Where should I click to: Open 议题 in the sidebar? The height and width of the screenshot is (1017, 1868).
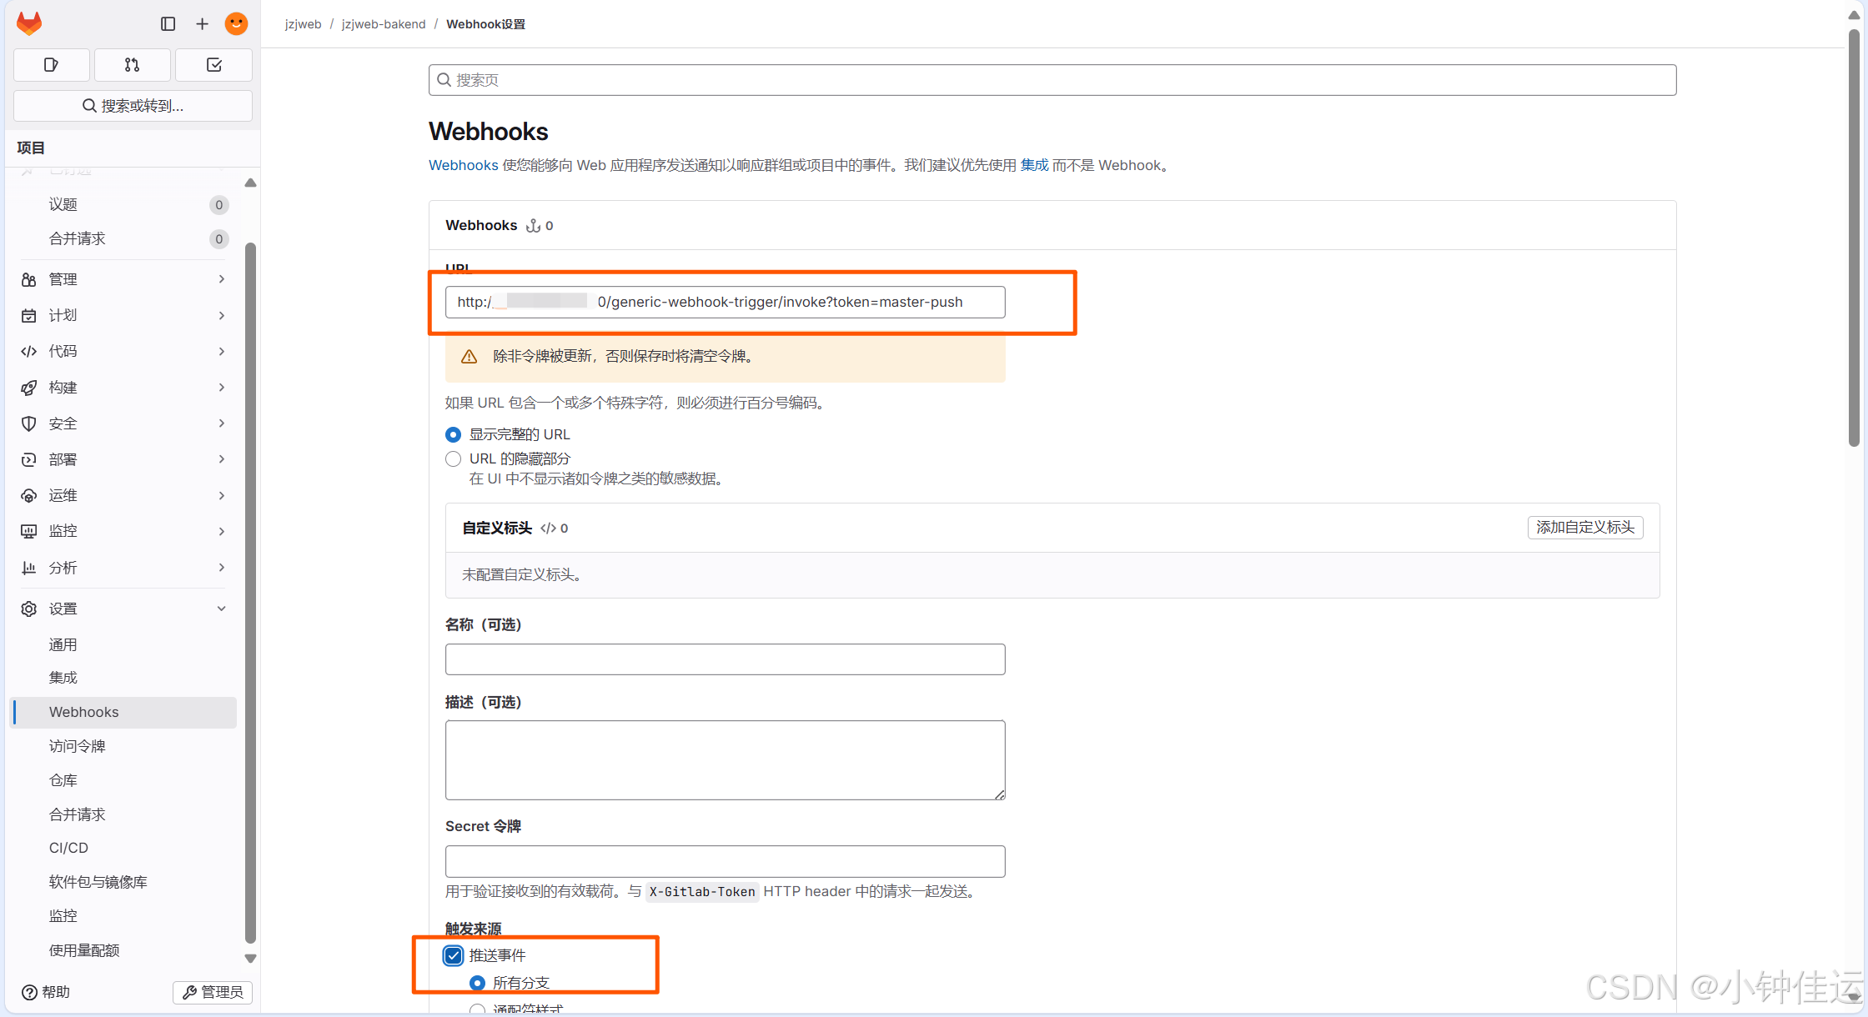point(125,204)
